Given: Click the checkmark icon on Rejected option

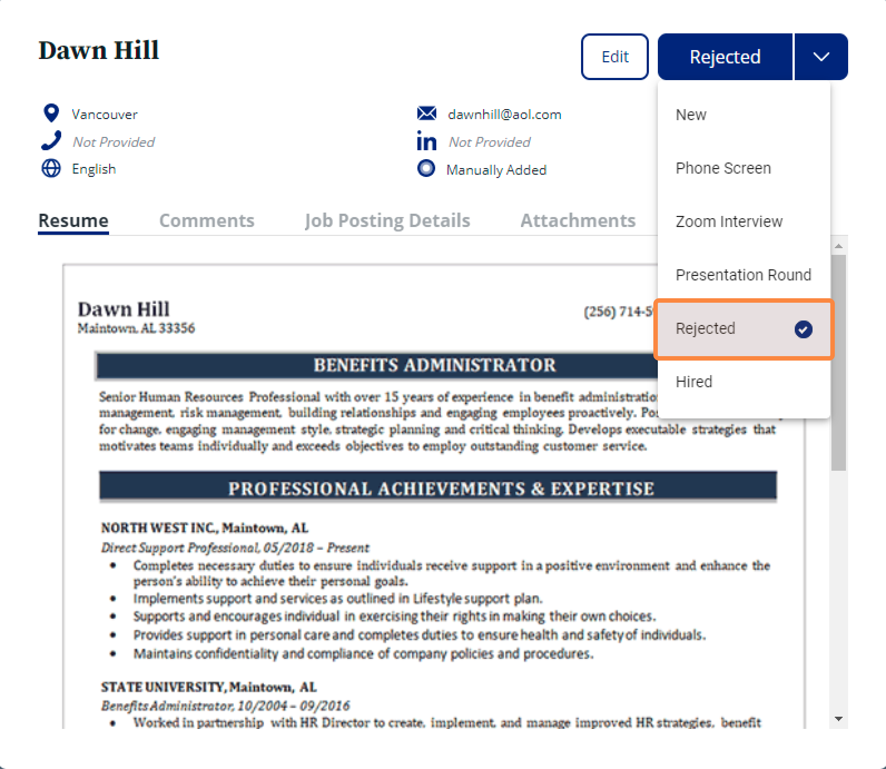Looking at the screenshot, I should click(803, 329).
